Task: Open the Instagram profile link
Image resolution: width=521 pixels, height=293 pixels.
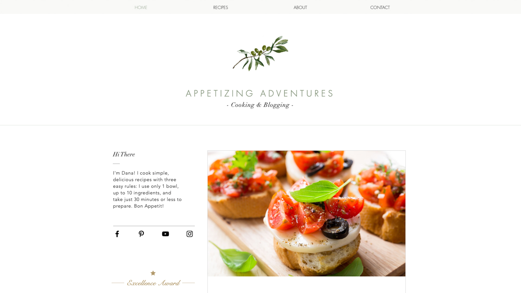Action: tap(190, 234)
